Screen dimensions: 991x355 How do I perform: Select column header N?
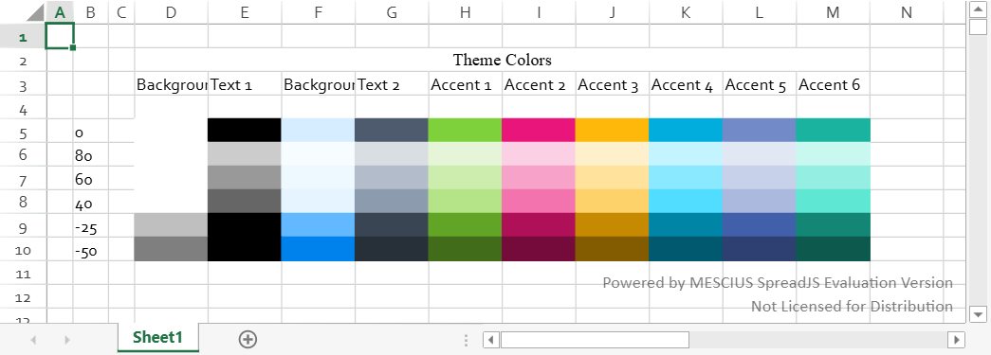tap(907, 12)
